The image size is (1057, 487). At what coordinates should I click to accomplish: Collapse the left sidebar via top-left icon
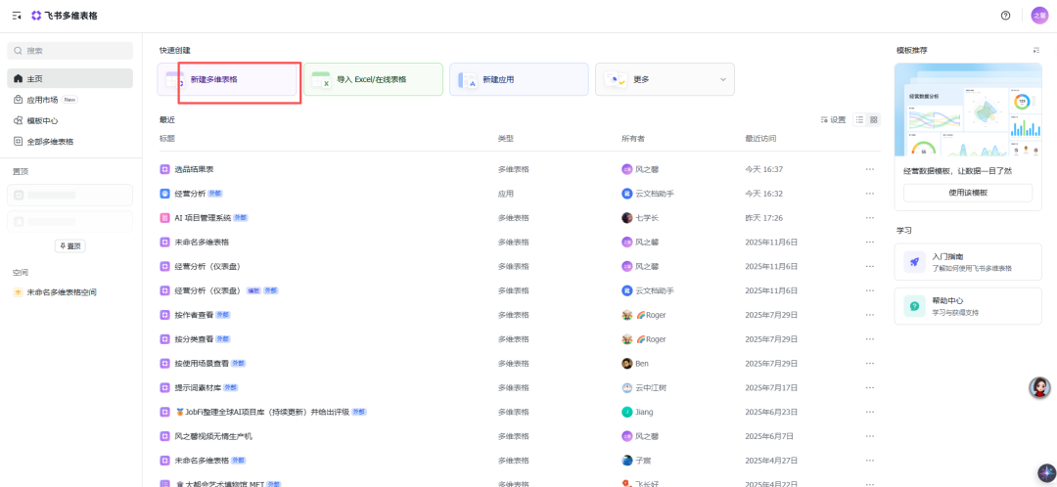[x=17, y=16]
